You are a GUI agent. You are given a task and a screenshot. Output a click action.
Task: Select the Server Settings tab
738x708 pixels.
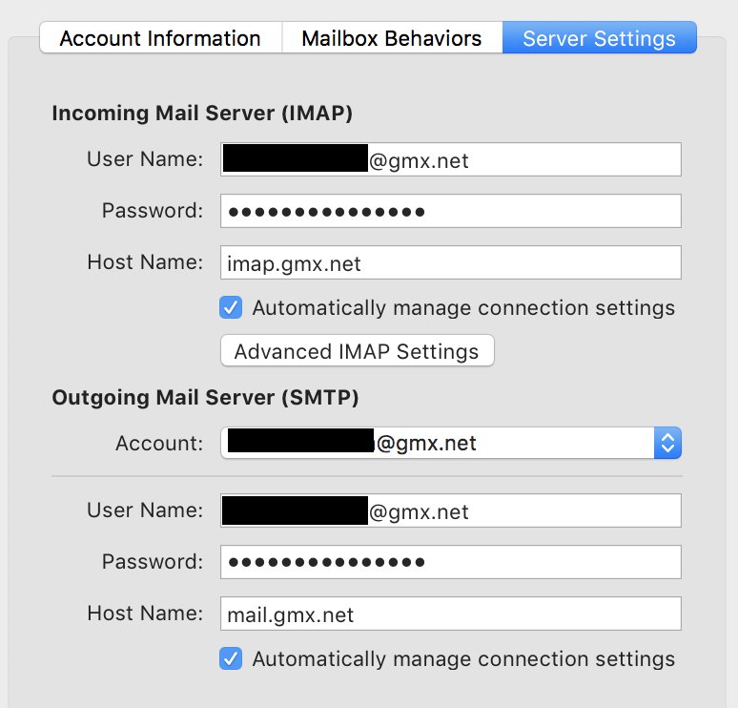coord(599,37)
